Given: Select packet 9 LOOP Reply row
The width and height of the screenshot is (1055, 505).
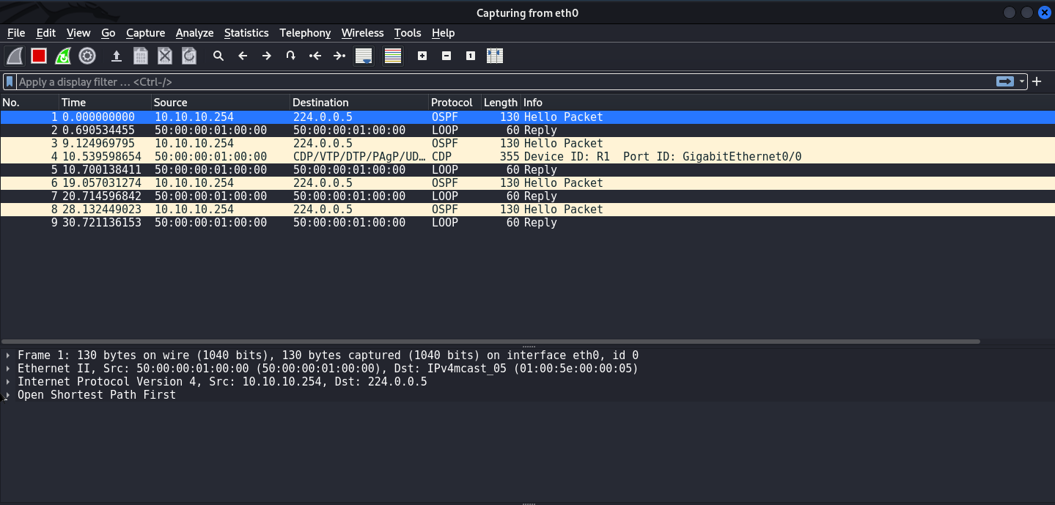Looking at the screenshot, I should [527, 223].
